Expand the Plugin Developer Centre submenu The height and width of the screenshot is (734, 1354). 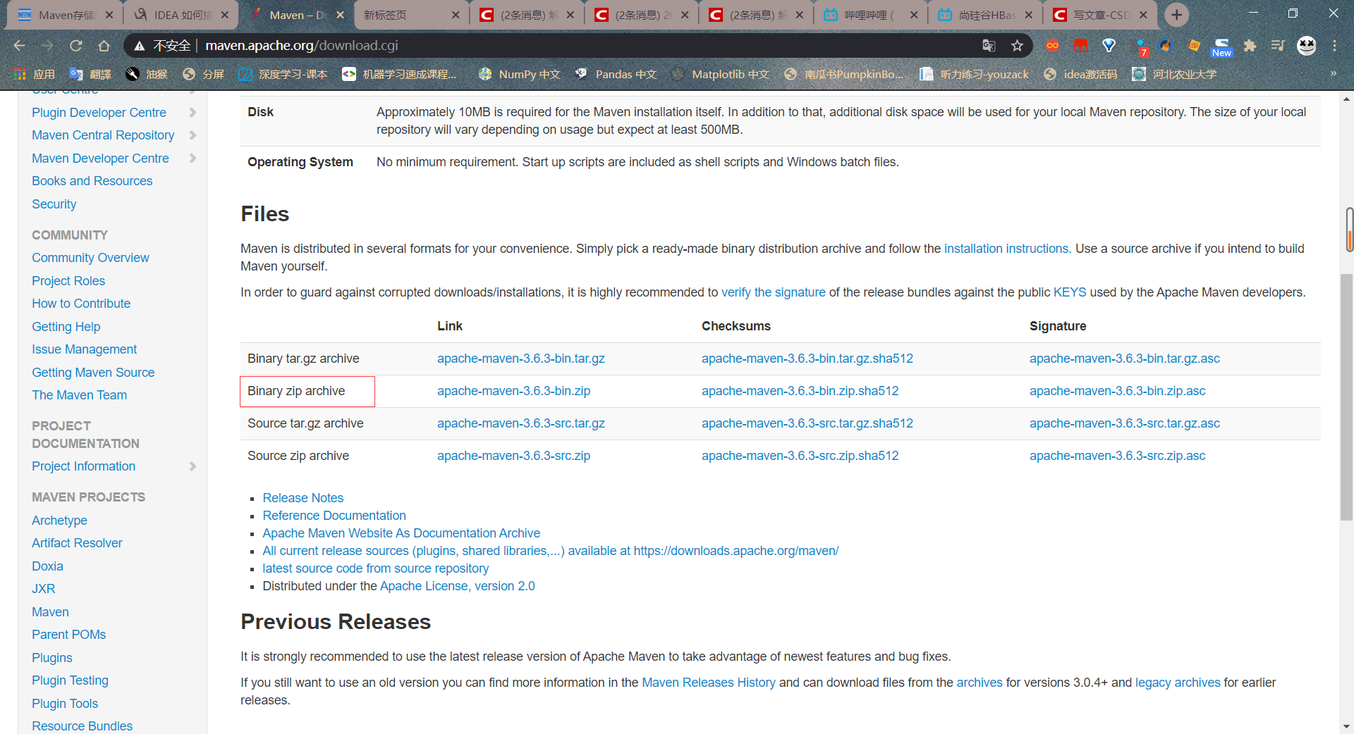[x=193, y=113]
